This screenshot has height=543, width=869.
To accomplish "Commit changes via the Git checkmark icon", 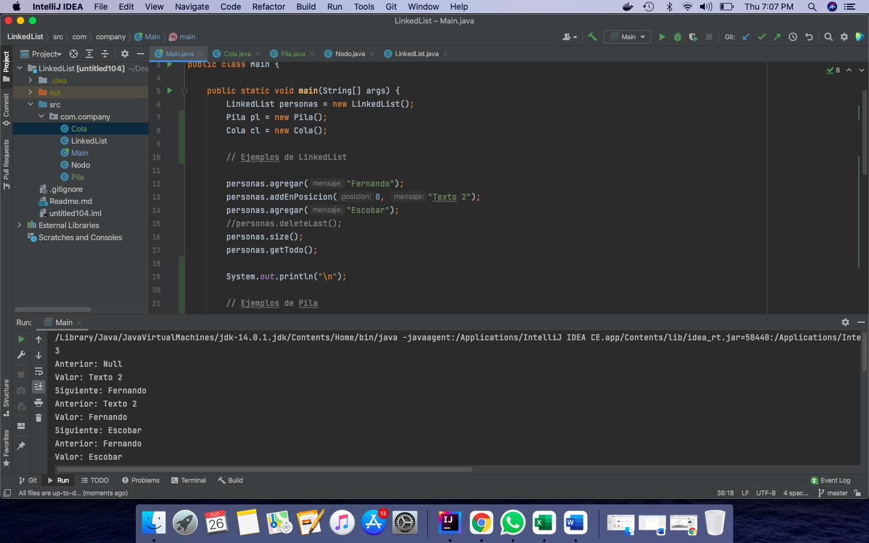I will [x=762, y=37].
